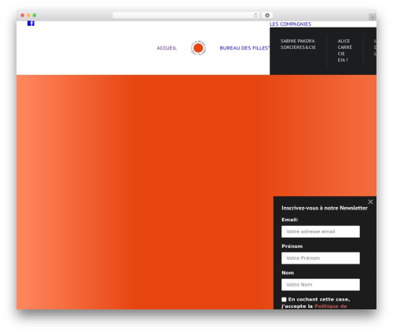Image resolution: width=393 pixels, height=333 pixels.
Task: Focus the Votre Prénom field
Action: 321,258
